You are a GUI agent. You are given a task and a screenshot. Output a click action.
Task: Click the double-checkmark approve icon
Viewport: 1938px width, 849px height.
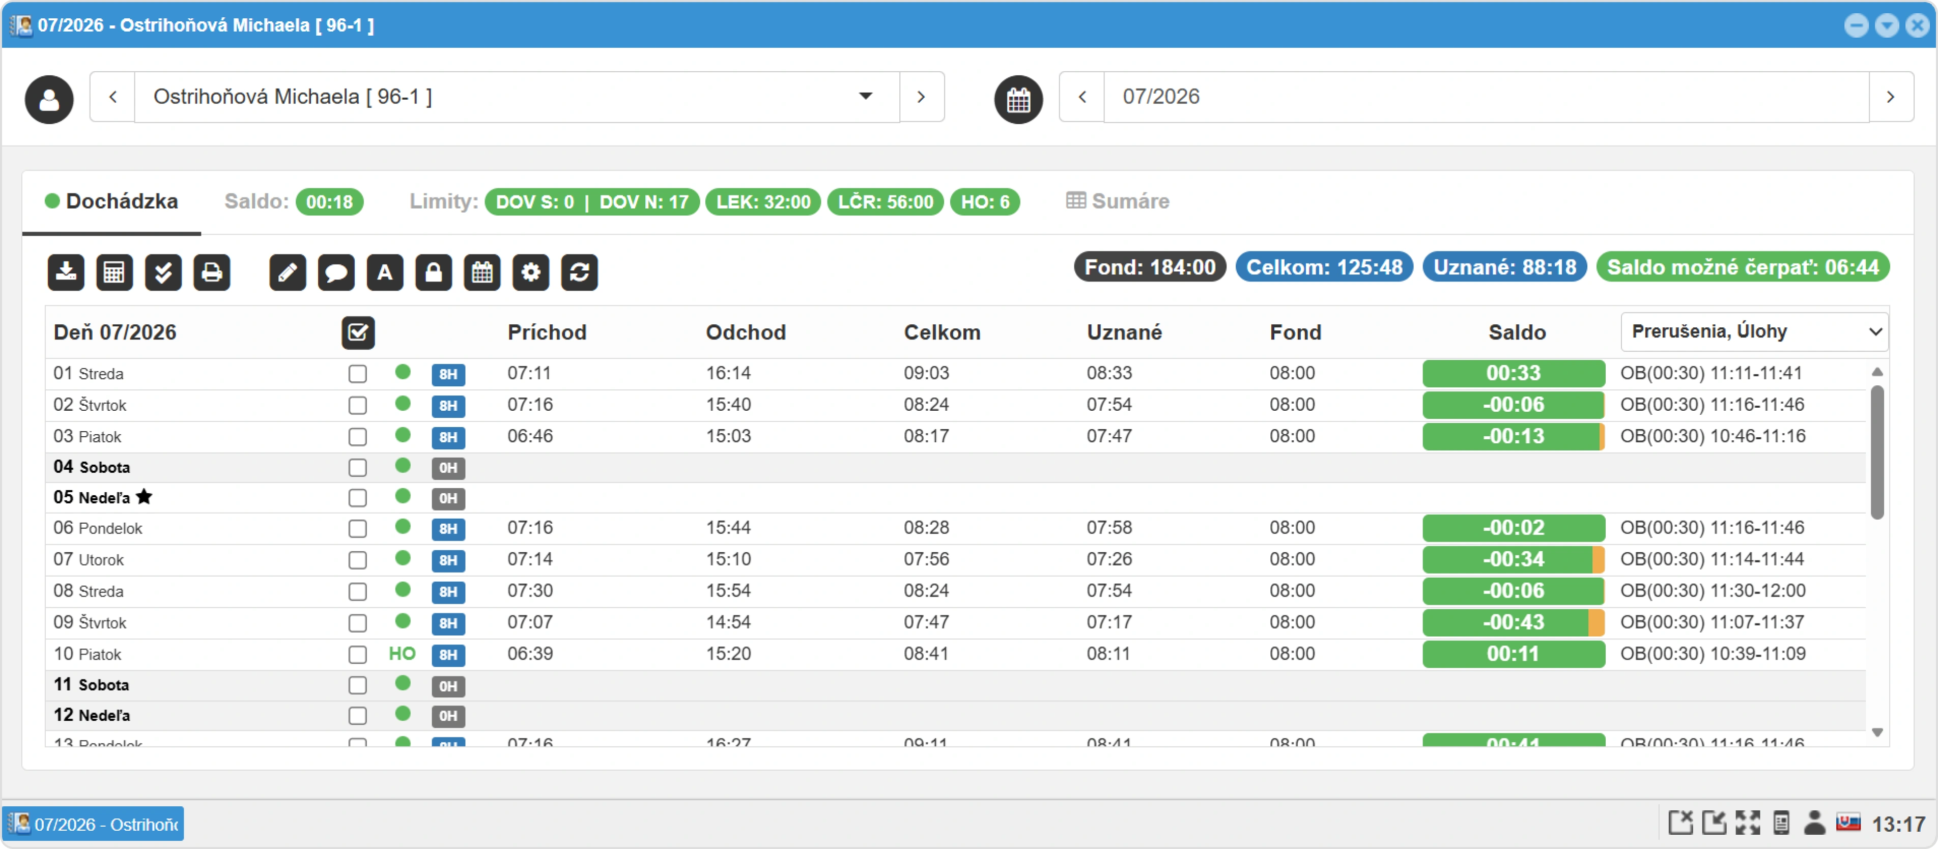pos(163,272)
